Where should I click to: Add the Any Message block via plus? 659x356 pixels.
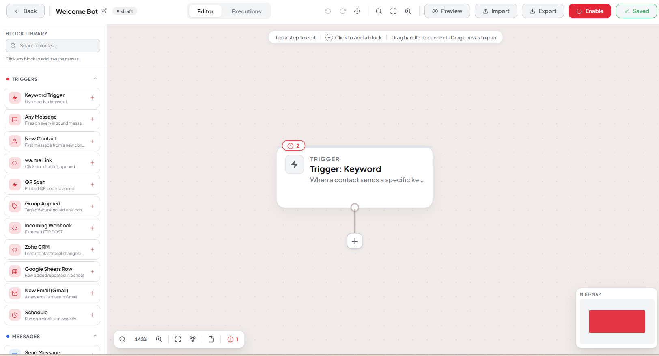click(x=93, y=119)
